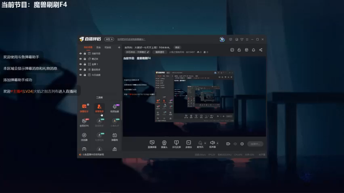Click the share icon
The image size is (344, 193).
click(x=261, y=50)
